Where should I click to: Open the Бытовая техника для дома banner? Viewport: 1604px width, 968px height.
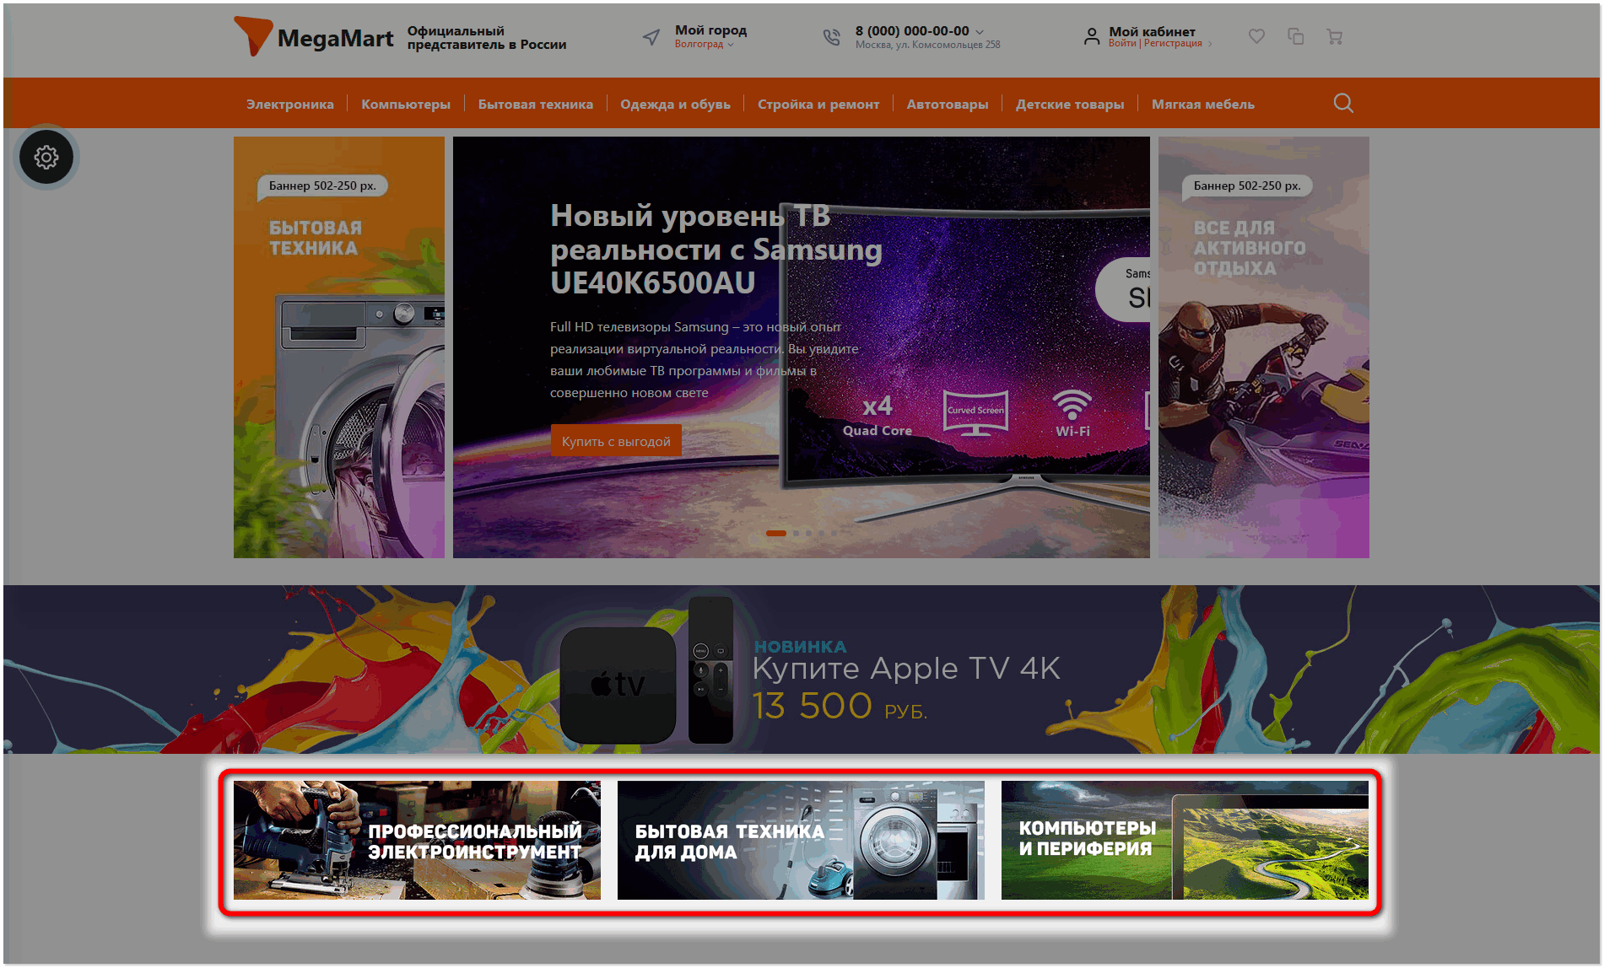(x=801, y=840)
